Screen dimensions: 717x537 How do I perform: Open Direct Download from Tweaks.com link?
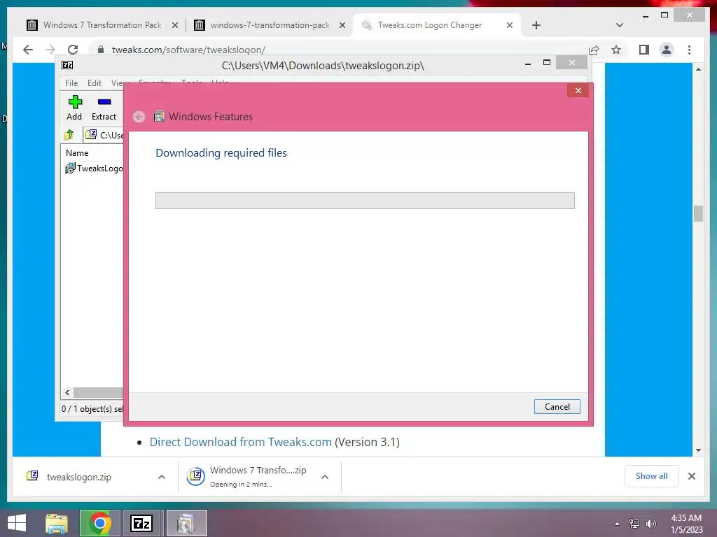[241, 442]
